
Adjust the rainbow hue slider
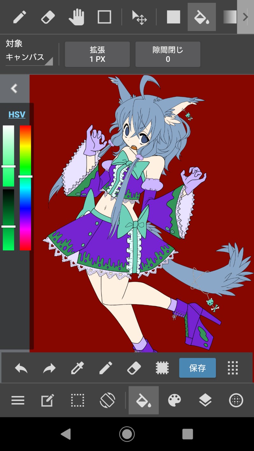coord(25,188)
